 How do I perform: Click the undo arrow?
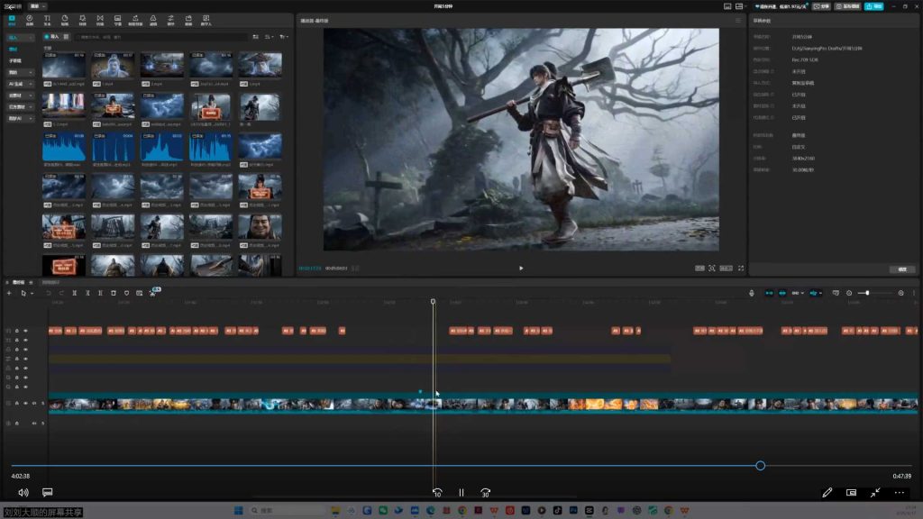tap(49, 293)
